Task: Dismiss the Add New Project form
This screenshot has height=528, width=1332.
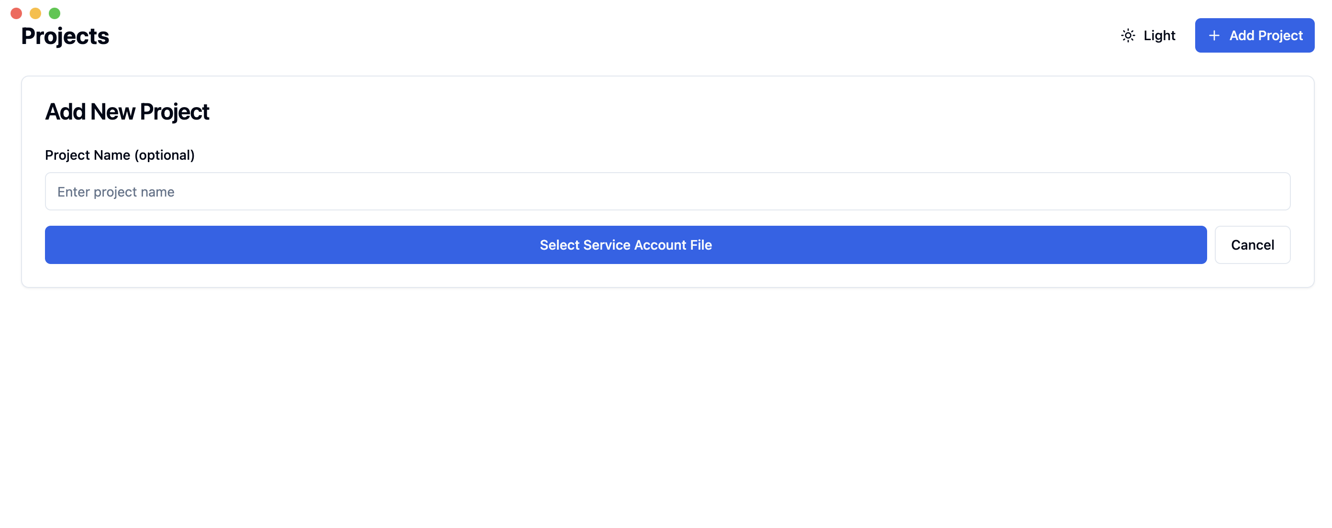Action: tap(1253, 245)
